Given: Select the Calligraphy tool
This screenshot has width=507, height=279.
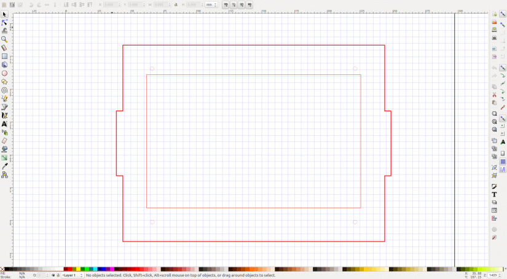Looking at the screenshot, I should pyautogui.click(x=4, y=116).
